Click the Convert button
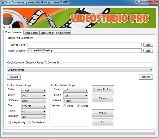The height and width of the screenshot is (138, 159). (14, 77)
